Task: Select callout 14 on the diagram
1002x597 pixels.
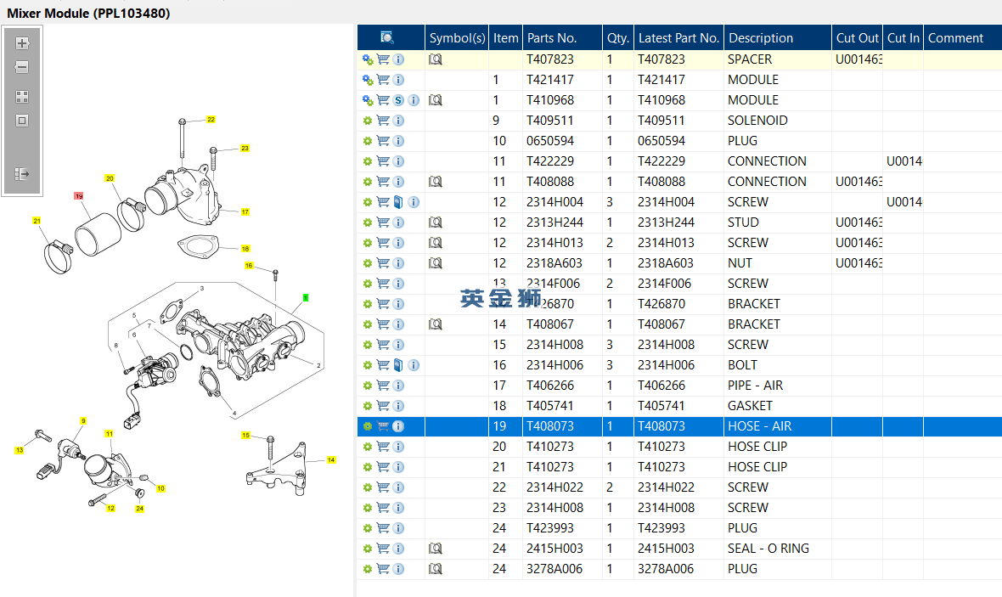Action: point(331,459)
